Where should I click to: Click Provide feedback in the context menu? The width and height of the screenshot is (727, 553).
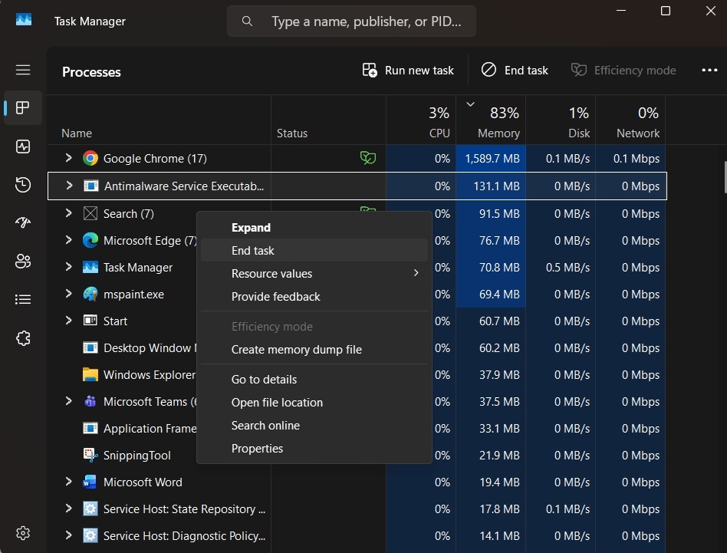point(275,296)
